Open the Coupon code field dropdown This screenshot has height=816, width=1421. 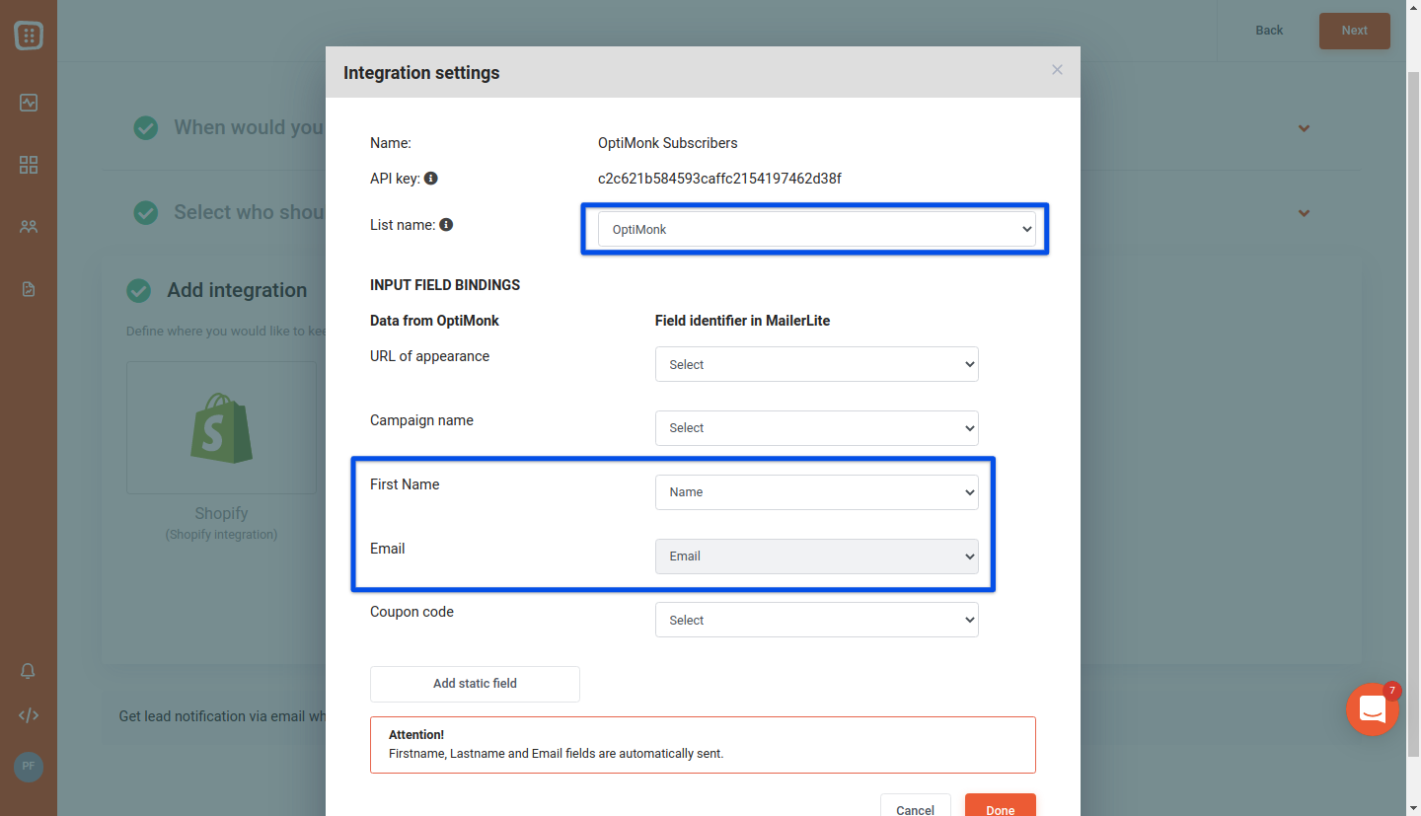click(x=817, y=621)
